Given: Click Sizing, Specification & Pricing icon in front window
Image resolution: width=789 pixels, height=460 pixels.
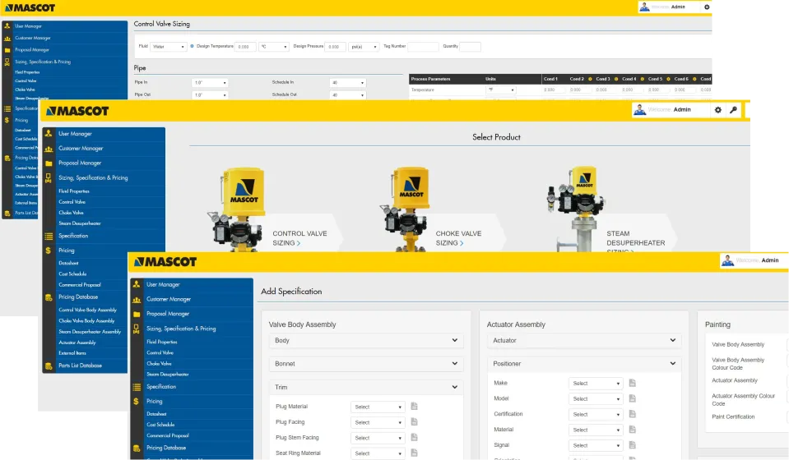Looking at the screenshot, I should point(137,329).
